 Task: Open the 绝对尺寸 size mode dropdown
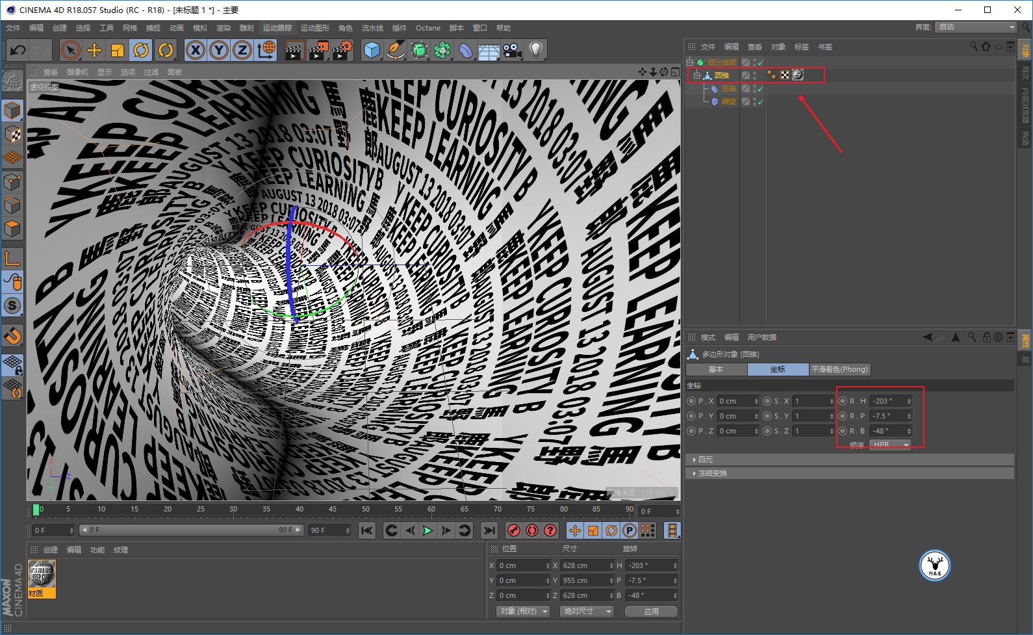click(x=587, y=612)
